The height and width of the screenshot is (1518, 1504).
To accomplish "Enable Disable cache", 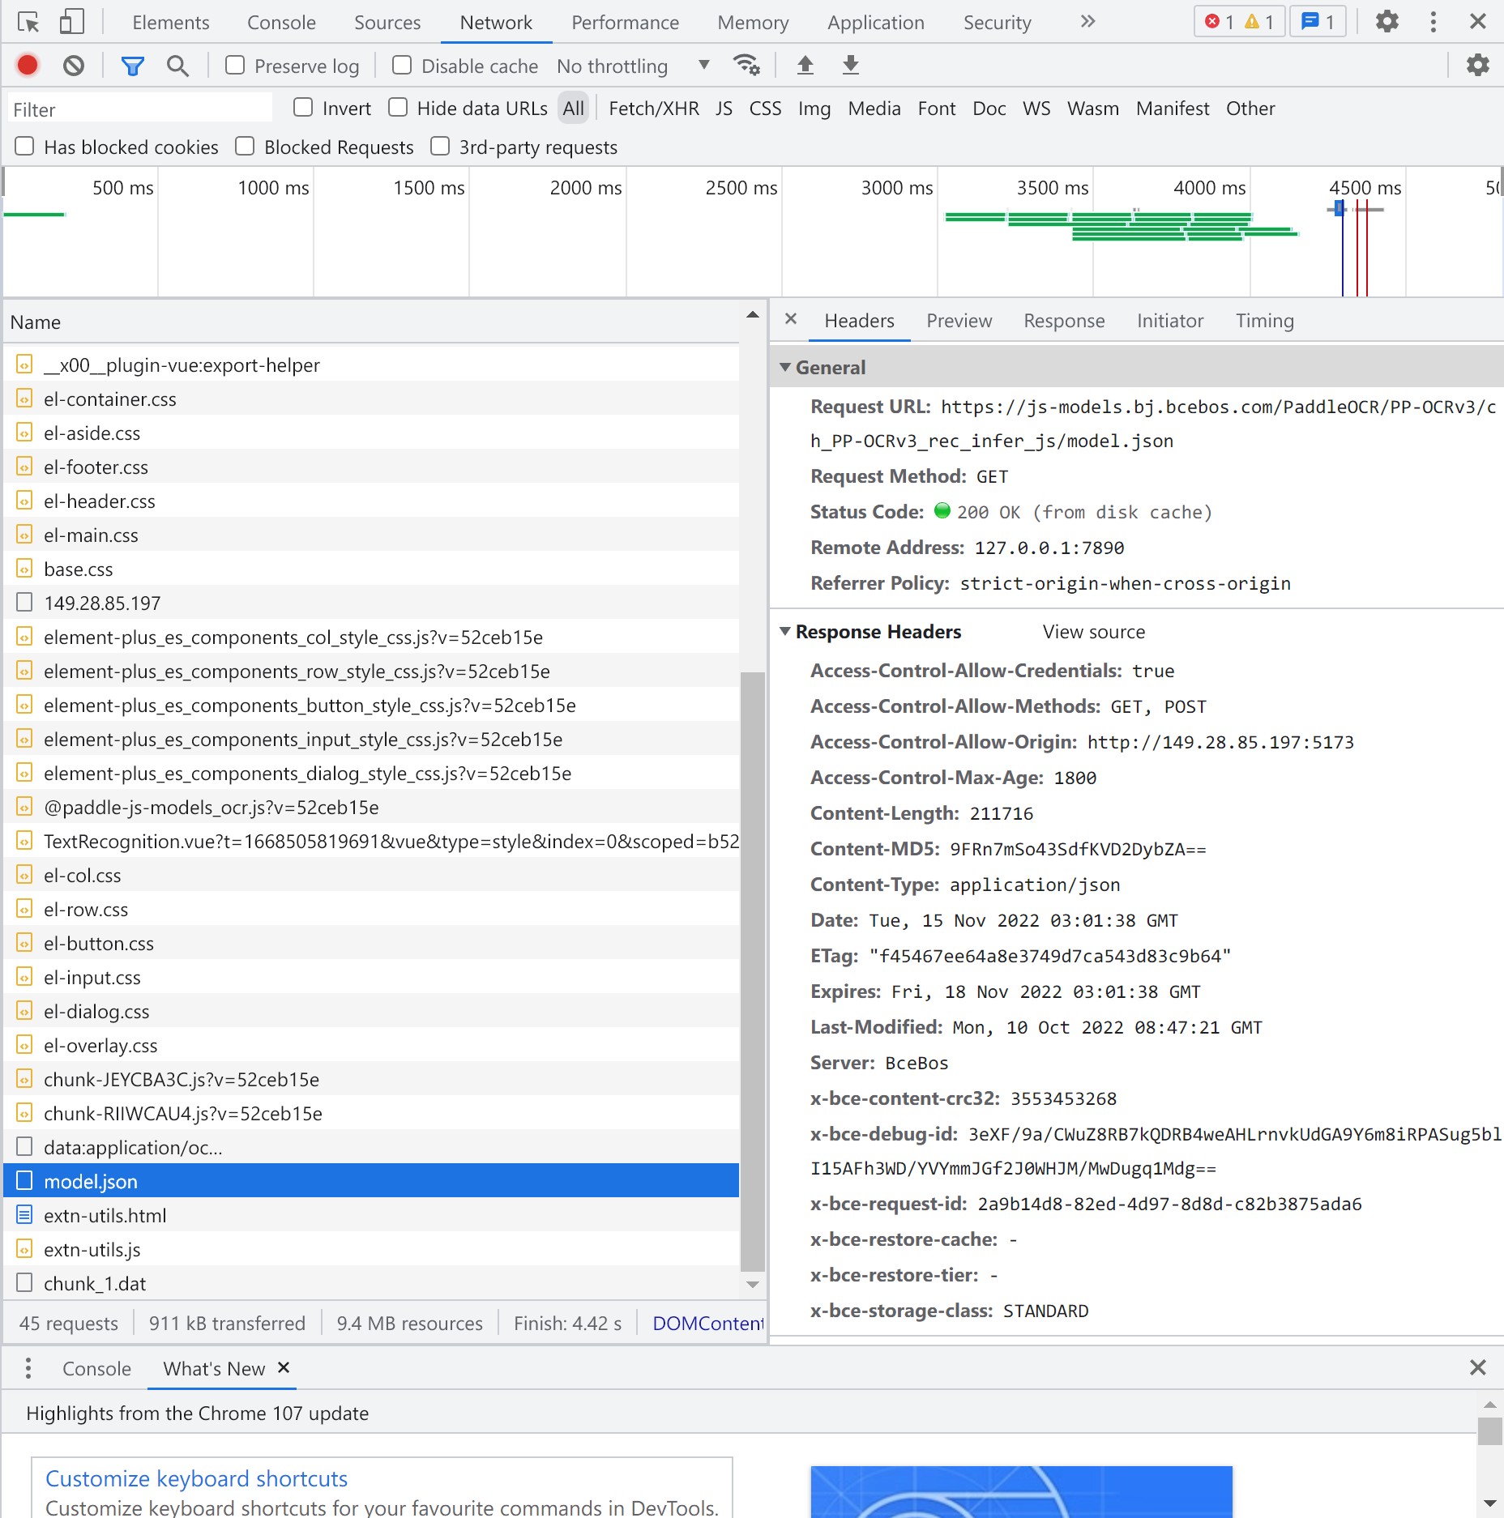I will [402, 65].
